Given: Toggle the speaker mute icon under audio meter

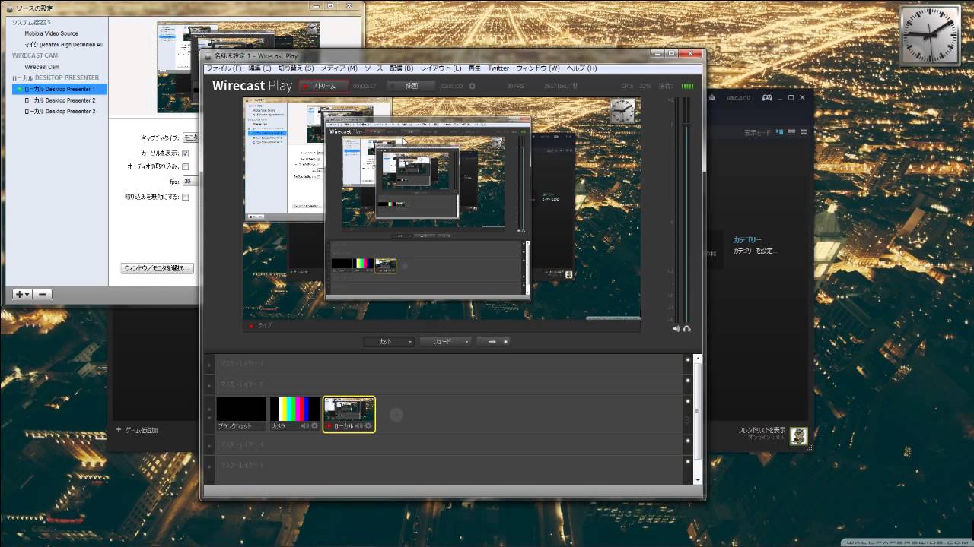Looking at the screenshot, I should click(x=676, y=328).
